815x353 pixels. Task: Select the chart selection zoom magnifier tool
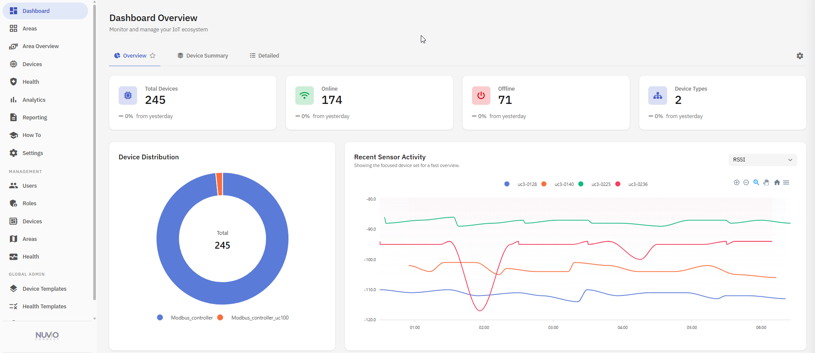pyautogui.click(x=756, y=183)
